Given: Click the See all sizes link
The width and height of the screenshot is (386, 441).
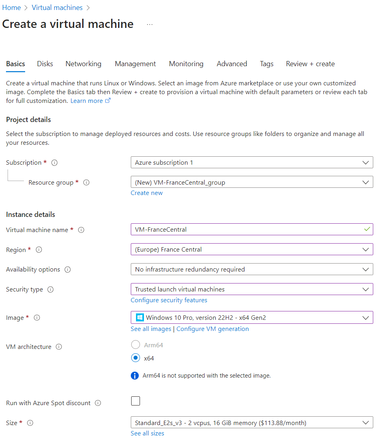Looking at the screenshot, I should tap(148, 433).
